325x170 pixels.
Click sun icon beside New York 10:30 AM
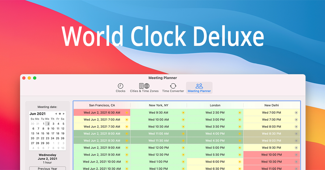(183, 127)
